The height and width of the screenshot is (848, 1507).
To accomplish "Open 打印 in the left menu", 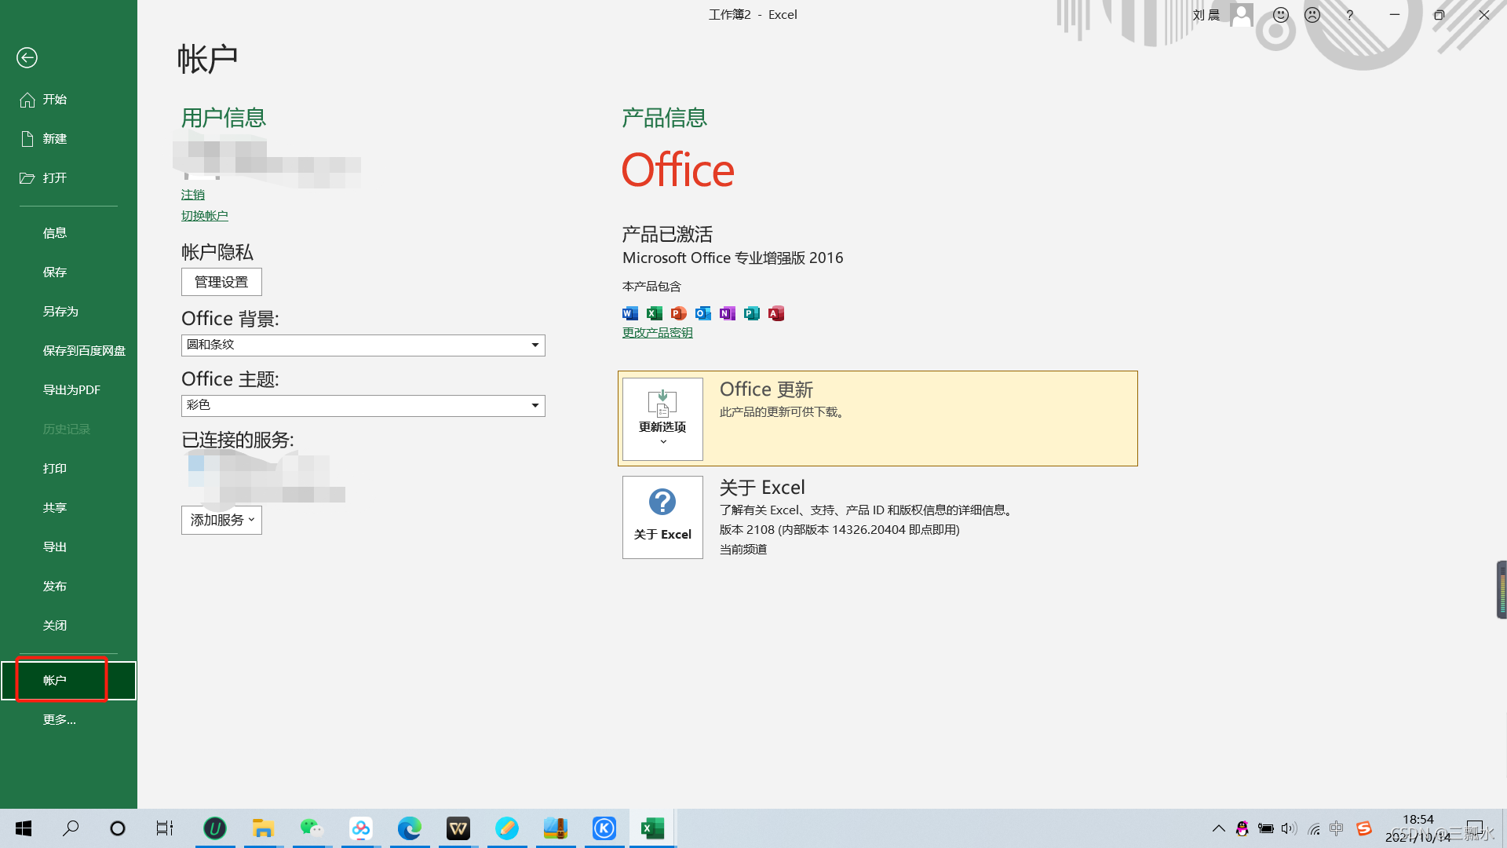I will point(55,469).
